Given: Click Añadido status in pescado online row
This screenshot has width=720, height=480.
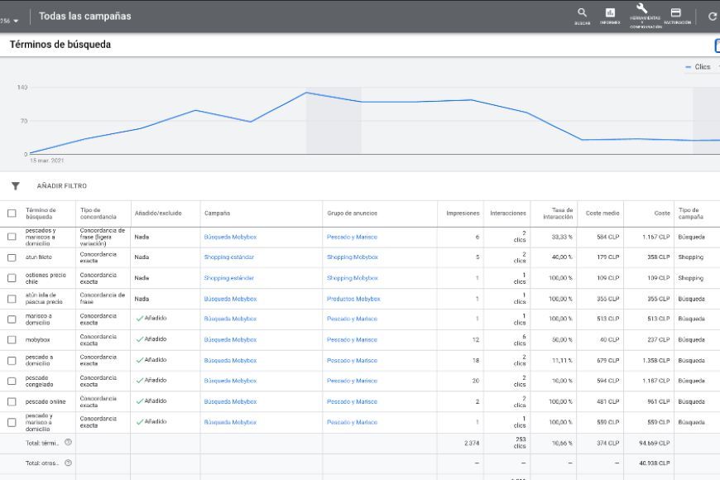Looking at the screenshot, I should [151, 401].
